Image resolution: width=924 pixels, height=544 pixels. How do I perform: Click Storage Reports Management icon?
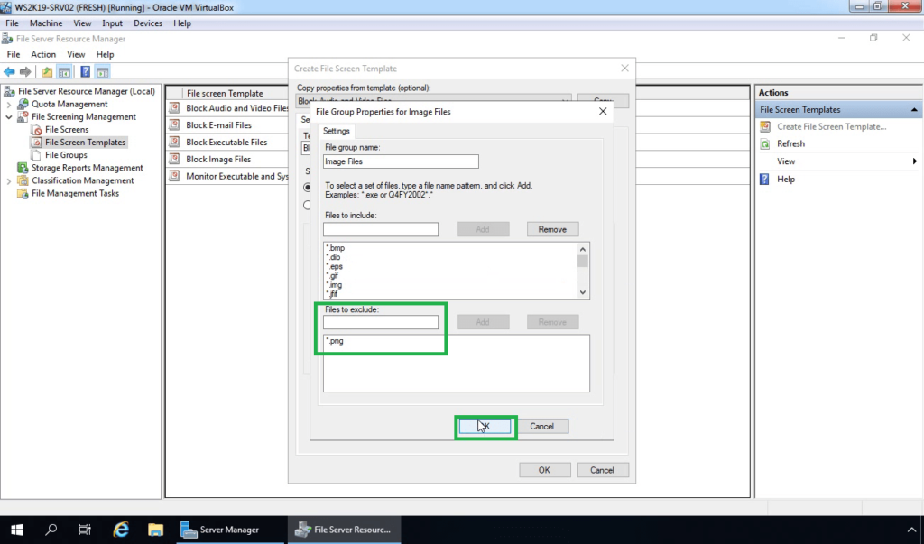(23, 168)
